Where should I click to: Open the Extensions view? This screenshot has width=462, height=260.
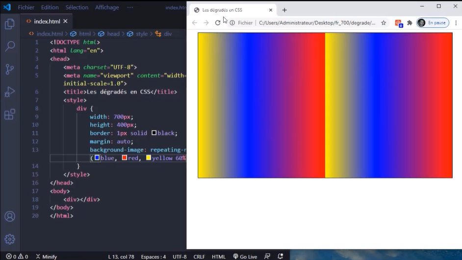10,115
